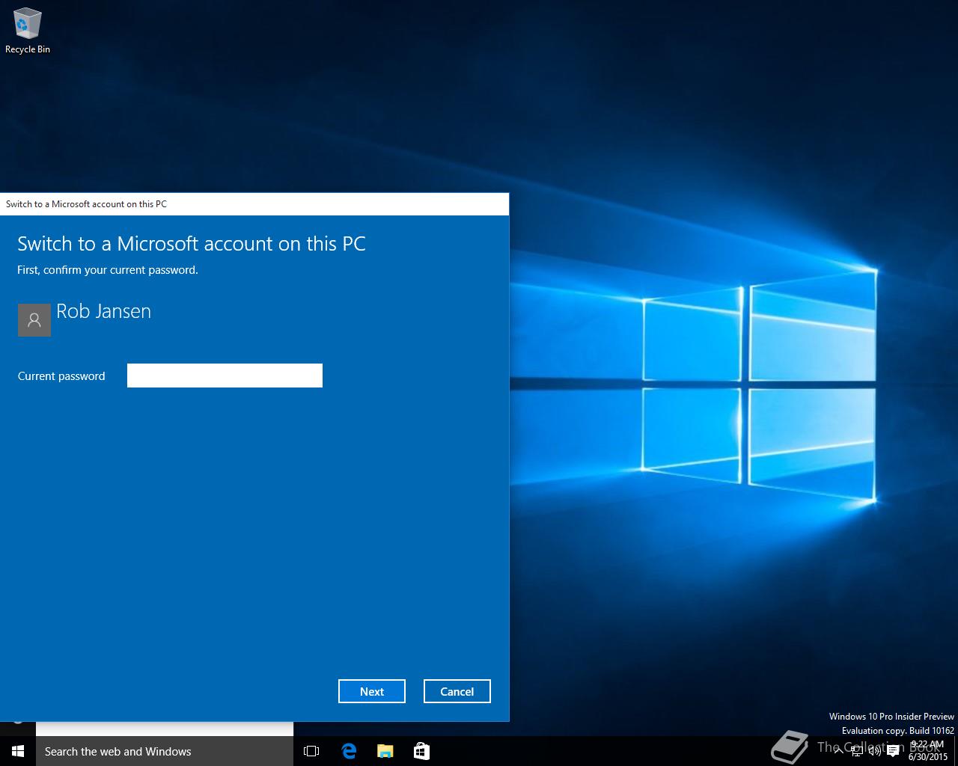This screenshot has height=766, width=958.
Task: Click the 'Rob Jansen' account name
Action: 104,311
